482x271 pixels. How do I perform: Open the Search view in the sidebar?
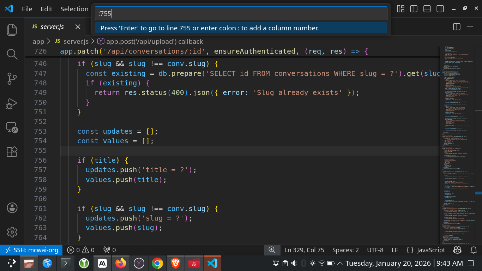click(x=12, y=54)
